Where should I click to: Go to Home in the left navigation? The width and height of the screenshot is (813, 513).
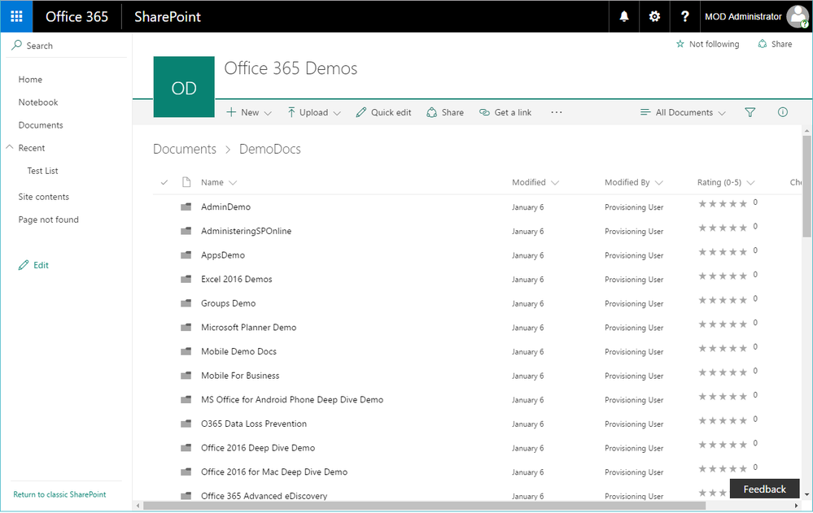(30, 80)
